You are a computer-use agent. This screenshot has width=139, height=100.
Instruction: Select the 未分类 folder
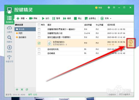point(25,29)
